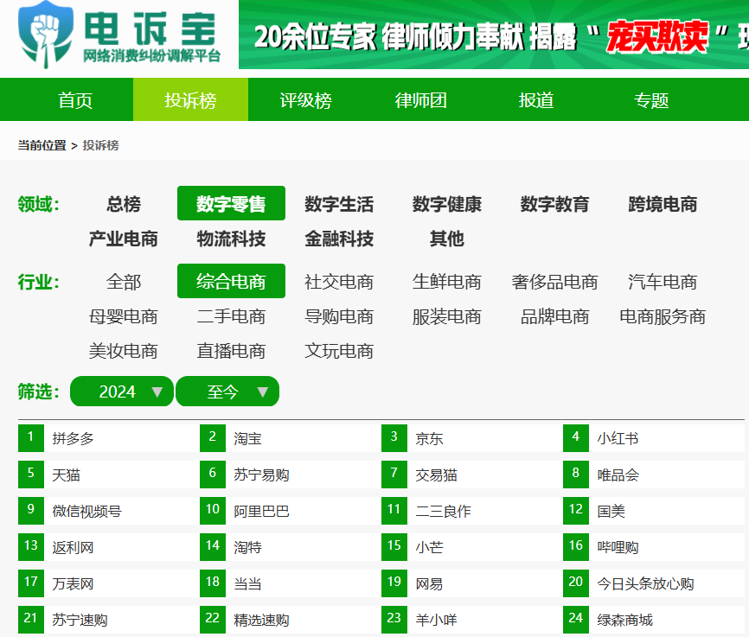749x637 pixels.
Task: Choose the 数字健康 field
Action: (447, 204)
